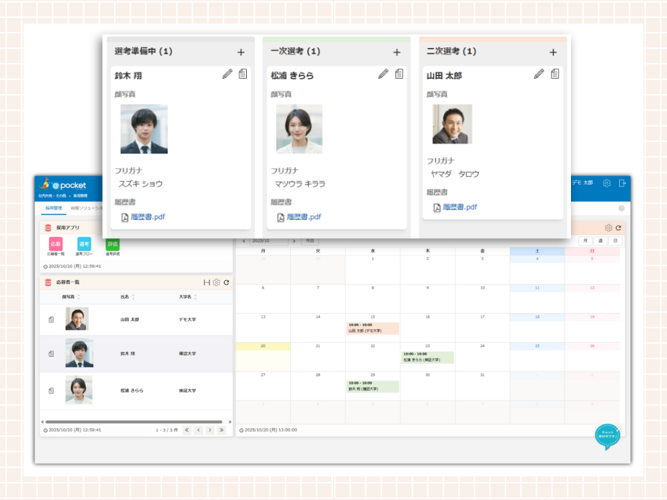
Task: Launch the blue 選考フロー app icon
Action: (84, 244)
